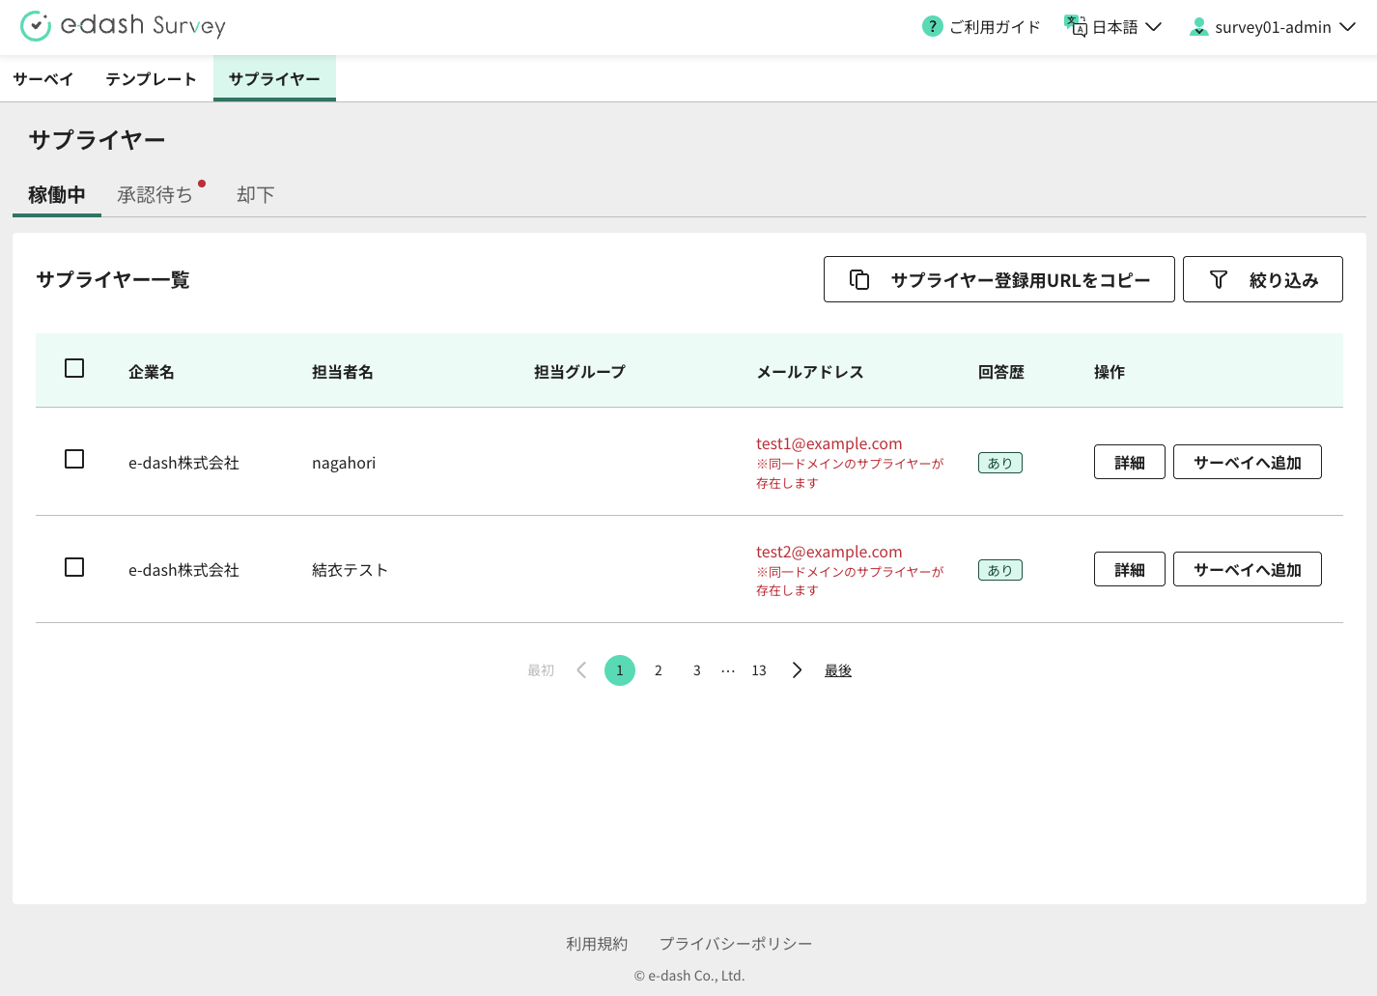This screenshot has width=1377, height=996.
Task: Go to page 3 in pagination
Action: pos(697,670)
